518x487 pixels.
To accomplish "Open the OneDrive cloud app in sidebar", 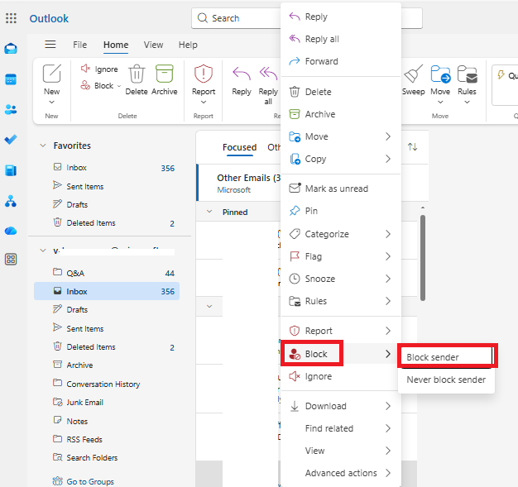I will pyautogui.click(x=11, y=231).
